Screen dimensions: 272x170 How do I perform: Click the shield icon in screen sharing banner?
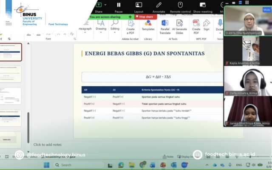pyautogui.click(x=130, y=17)
